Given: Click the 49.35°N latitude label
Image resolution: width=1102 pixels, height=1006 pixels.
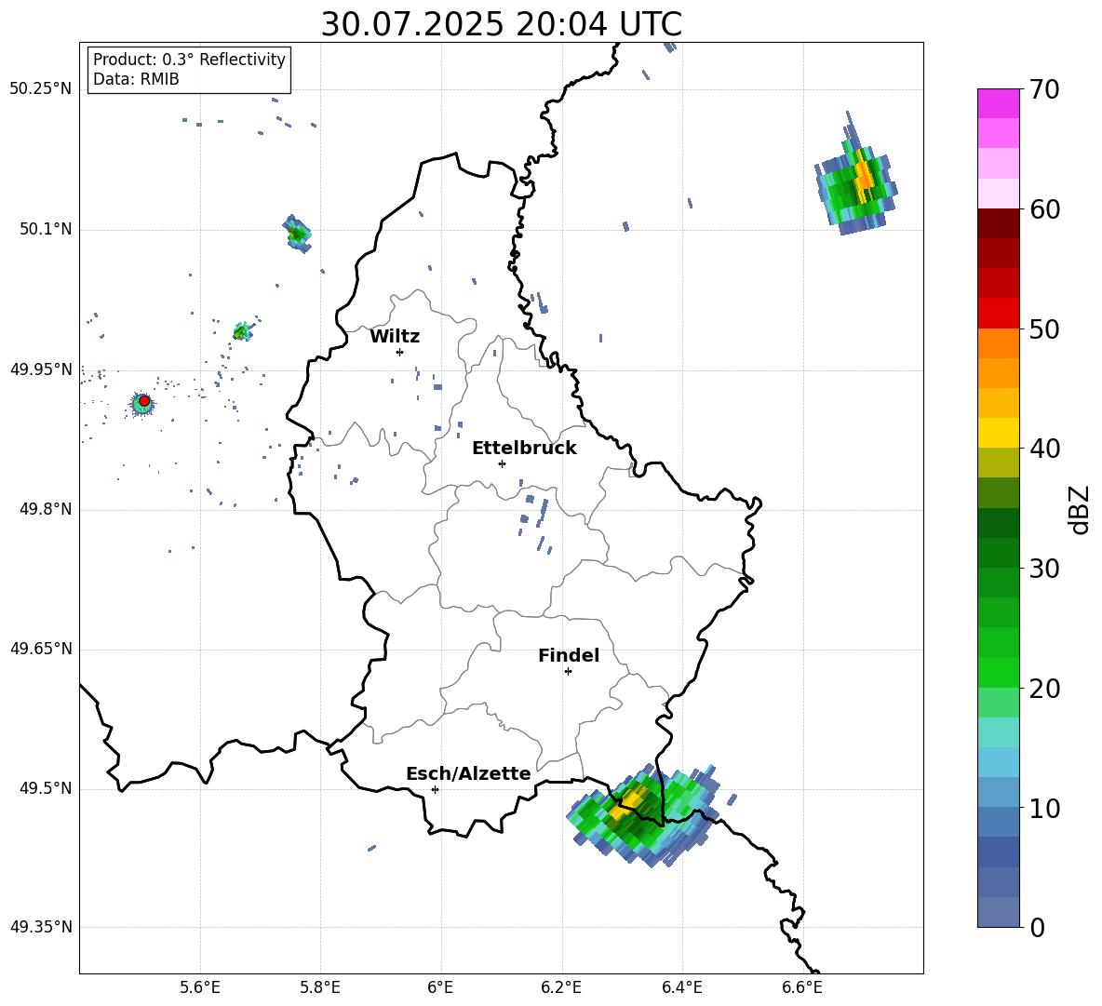Looking at the screenshot, I should click(x=41, y=927).
